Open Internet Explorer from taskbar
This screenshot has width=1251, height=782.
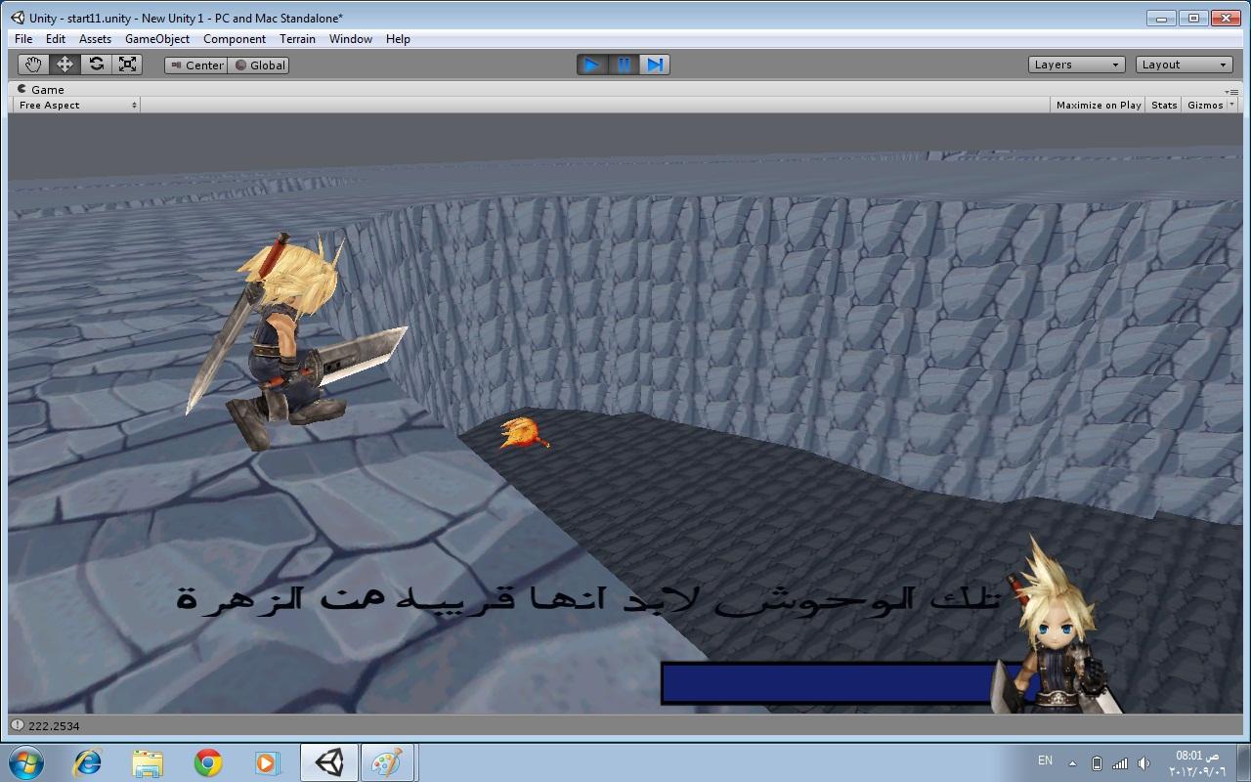[87, 762]
